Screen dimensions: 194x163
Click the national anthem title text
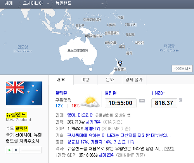[x=24, y=138]
